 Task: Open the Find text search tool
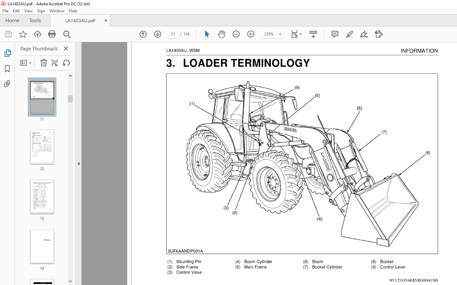(x=67, y=34)
